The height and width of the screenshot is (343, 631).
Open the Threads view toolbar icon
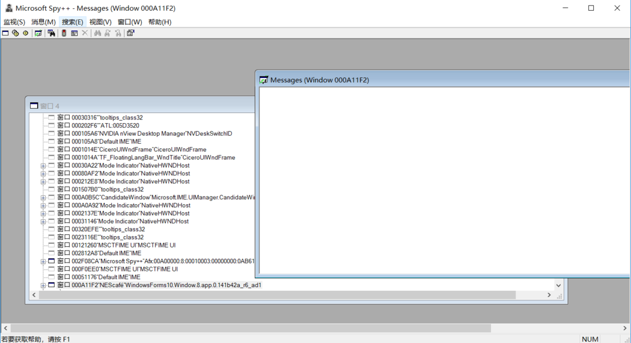25,33
